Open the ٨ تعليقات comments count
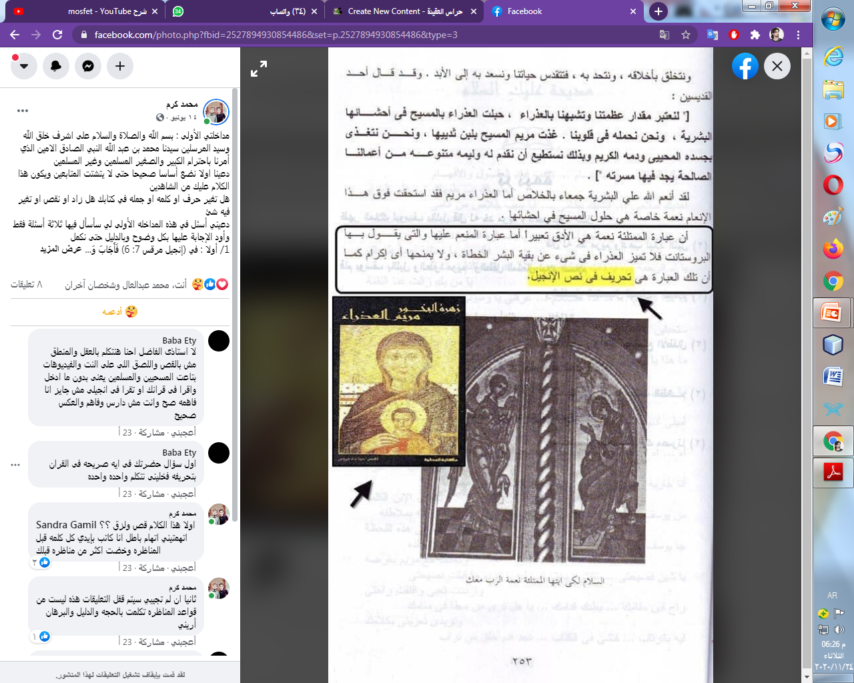The width and height of the screenshot is (854, 683). click(27, 284)
